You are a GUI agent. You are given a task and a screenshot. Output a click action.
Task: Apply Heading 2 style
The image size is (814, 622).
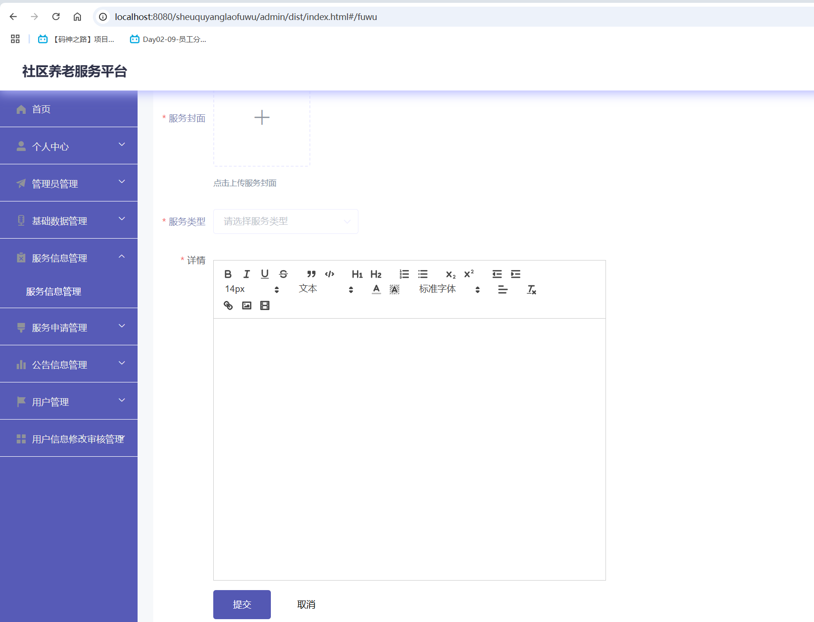pos(376,274)
